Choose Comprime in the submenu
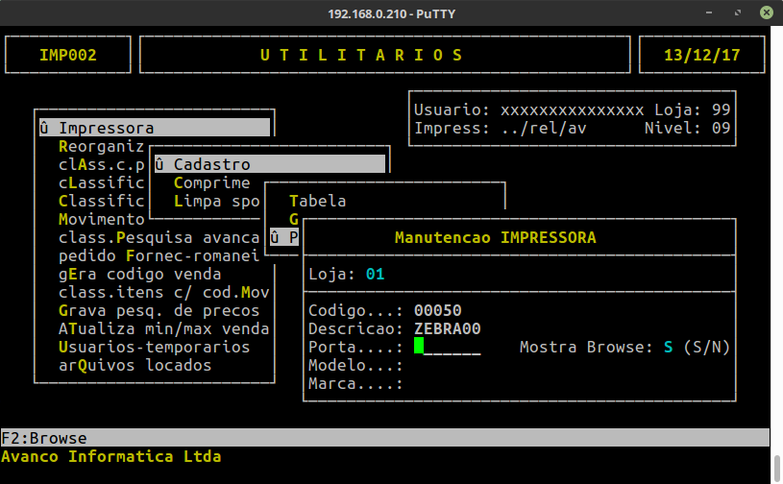This screenshot has height=484, width=783. [x=211, y=182]
